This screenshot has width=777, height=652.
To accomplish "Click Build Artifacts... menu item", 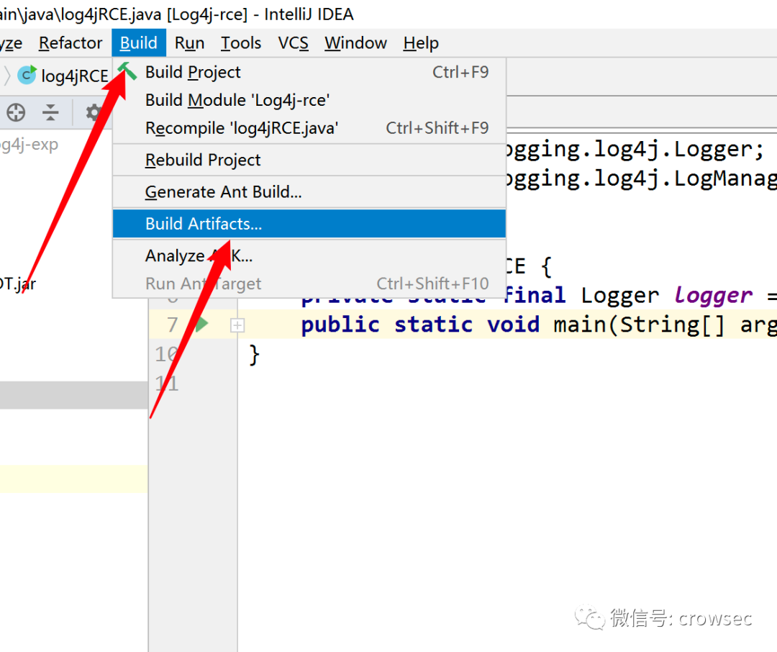I will pos(309,224).
